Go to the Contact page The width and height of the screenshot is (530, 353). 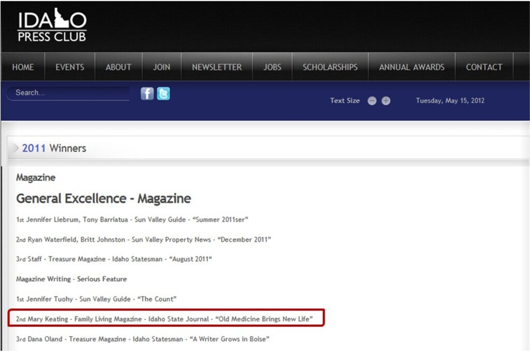(484, 67)
